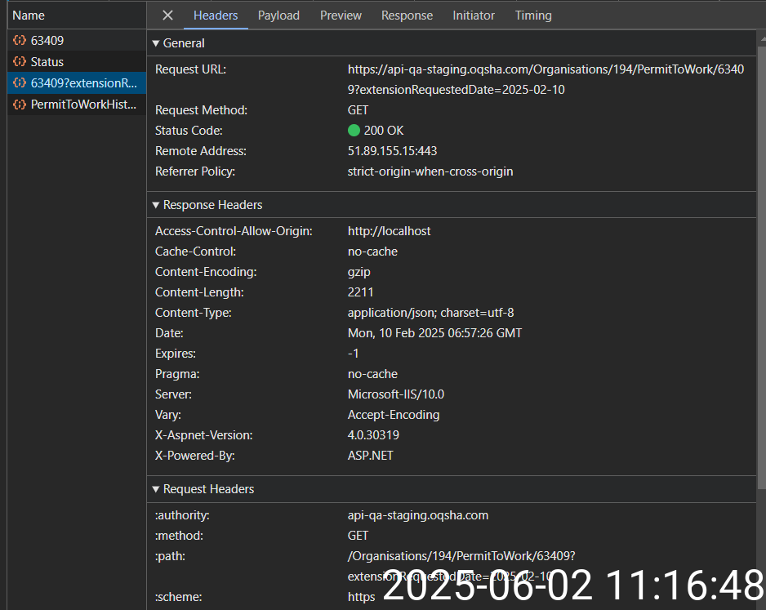
Task: Open the Preview tab
Action: (341, 16)
